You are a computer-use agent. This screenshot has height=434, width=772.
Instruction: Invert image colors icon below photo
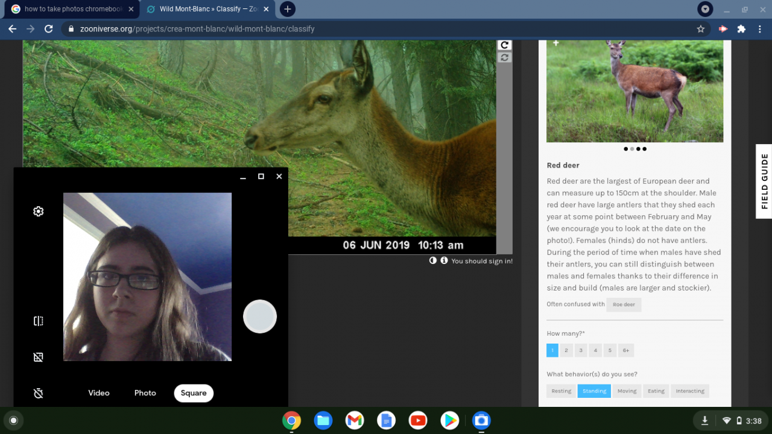[433, 261]
